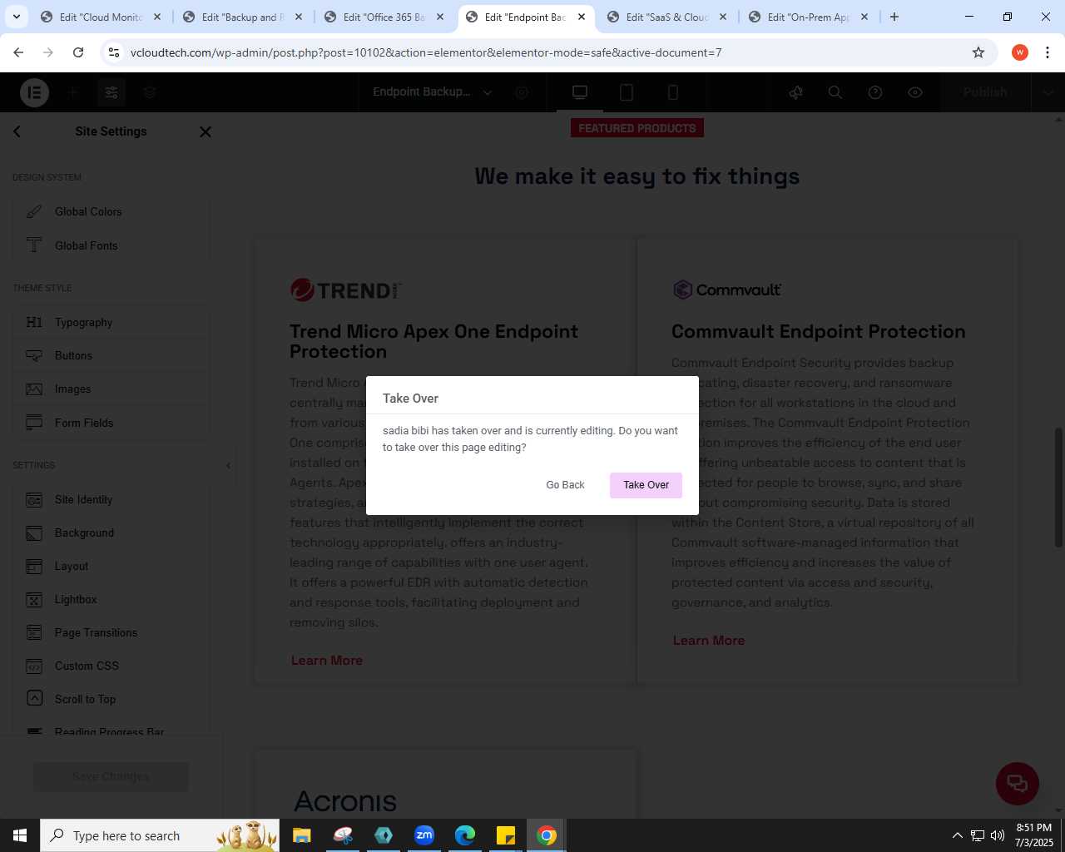Select the Commvault Endpoint Protection heading
This screenshot has height=852, width=1065.
(819, 331)
